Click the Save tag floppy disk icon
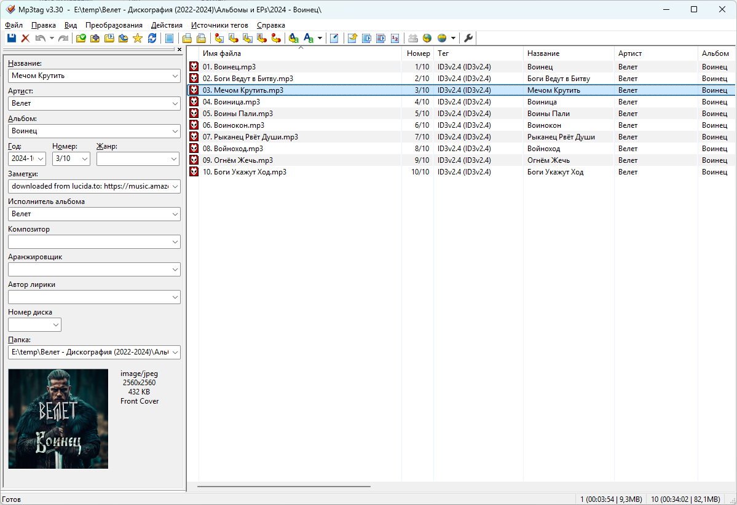Viewport: 737px width, 505px height. pyautogui.click(x=11, y=39)
